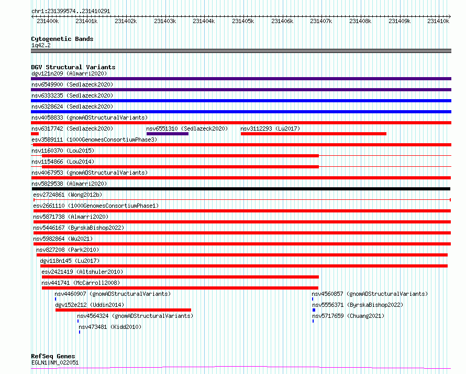The image size is (466, 374).
Task: Open the nsv5871738 (Almarri2020) label
Action: pos(71,217)
